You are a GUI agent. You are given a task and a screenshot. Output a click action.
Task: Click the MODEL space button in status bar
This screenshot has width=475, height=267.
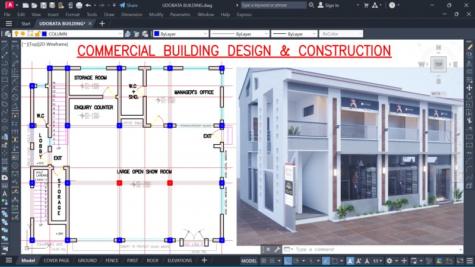point(249,260)
